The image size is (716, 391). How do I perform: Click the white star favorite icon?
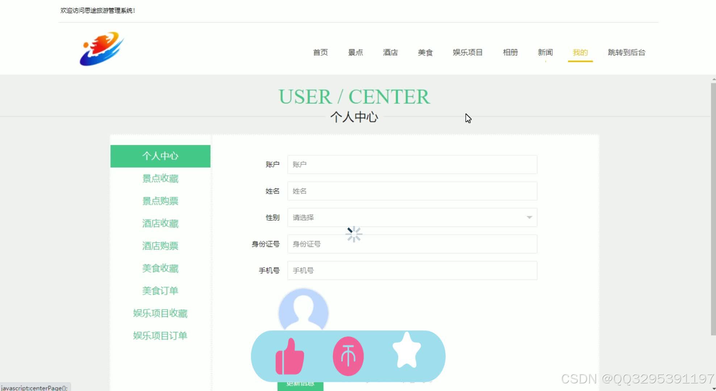pos(407,350)
